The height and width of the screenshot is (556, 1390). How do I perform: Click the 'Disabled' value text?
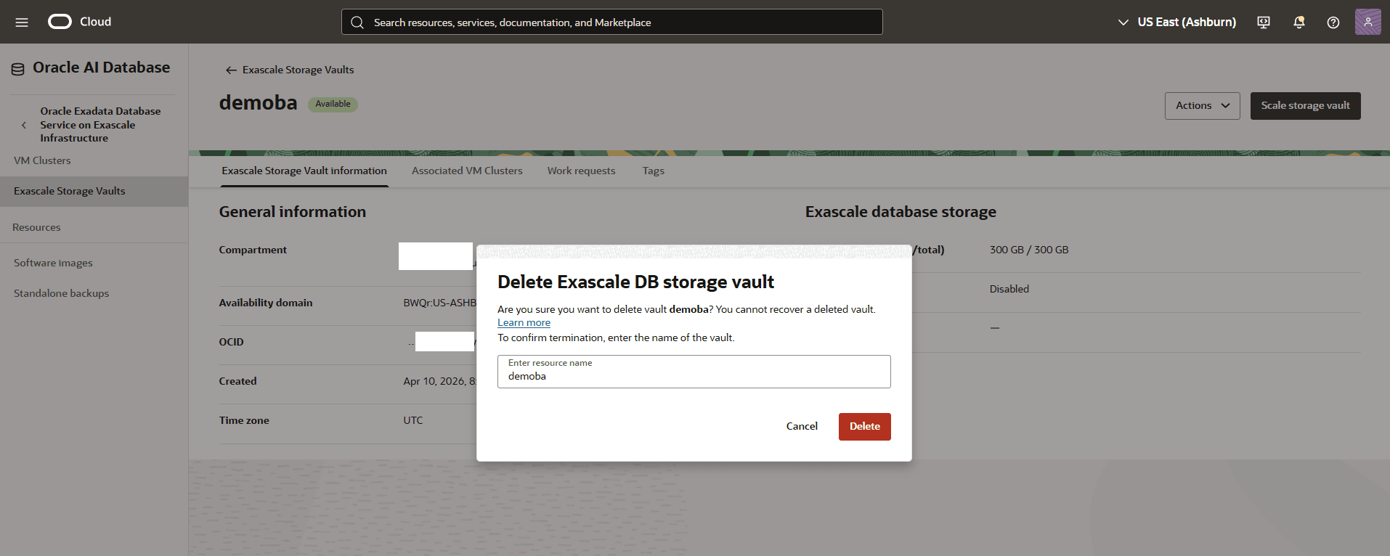point(1009,290)
